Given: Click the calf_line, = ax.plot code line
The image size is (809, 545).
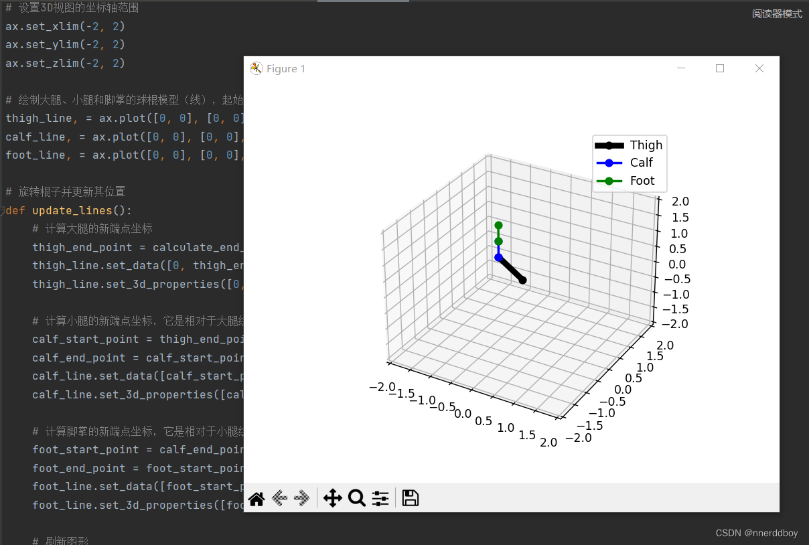Looking at the screenshot, I should [x=125, y=137].
